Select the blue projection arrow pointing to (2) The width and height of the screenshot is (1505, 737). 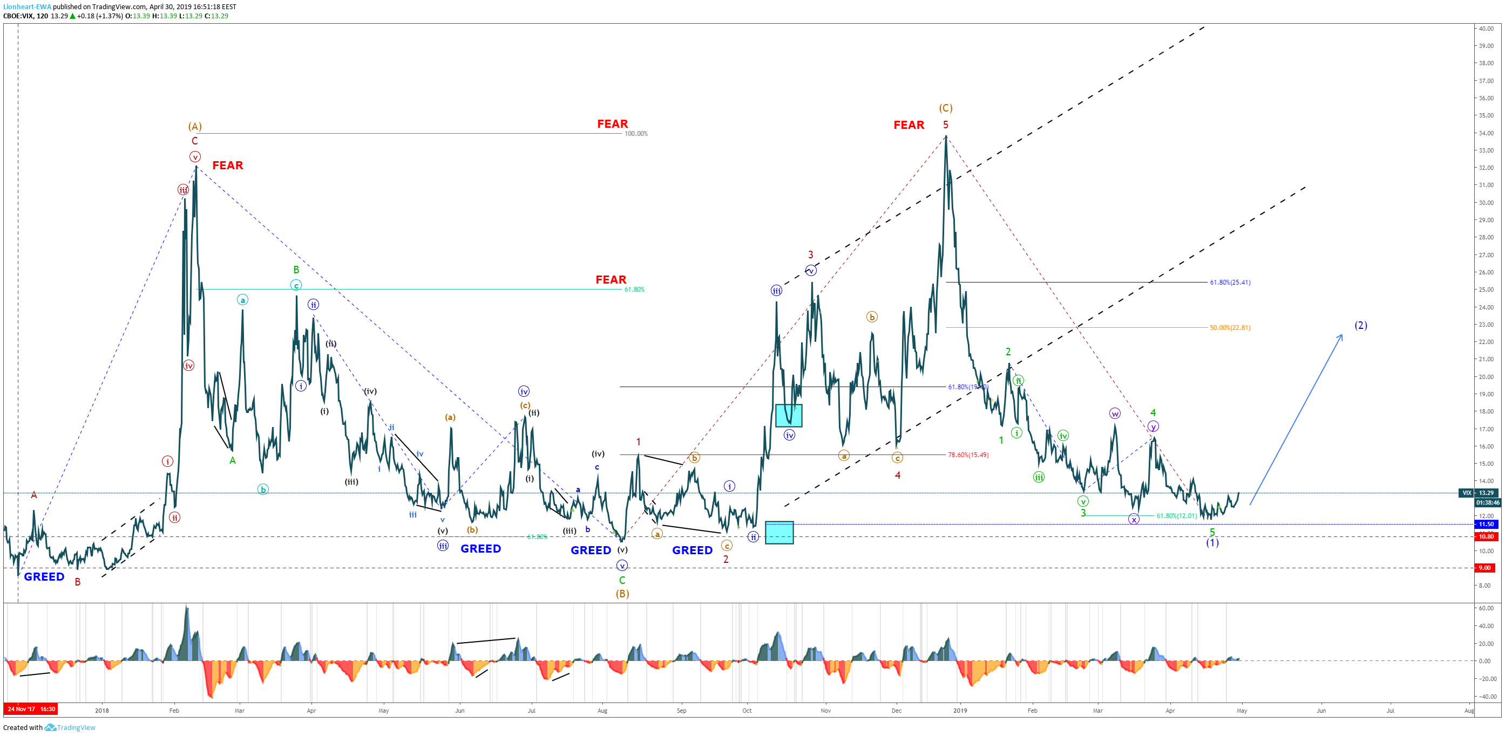pyautogui.click(x=1295, y=419)
